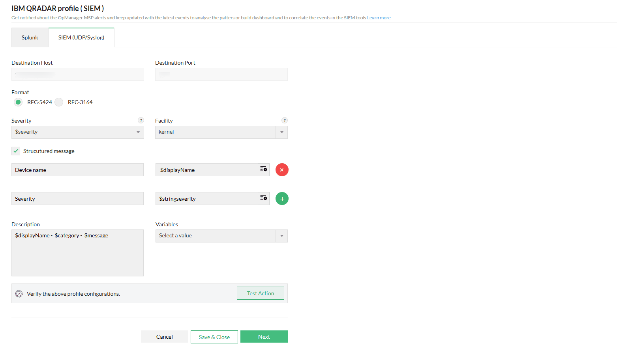Select the RFC-5424 format option
The image size is (617, 358).
pos(18,102)
